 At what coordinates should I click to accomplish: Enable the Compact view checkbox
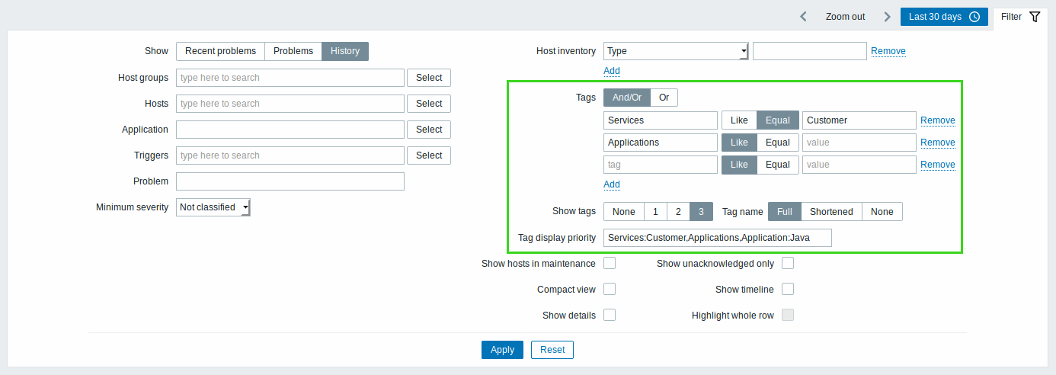coord(610,290)
